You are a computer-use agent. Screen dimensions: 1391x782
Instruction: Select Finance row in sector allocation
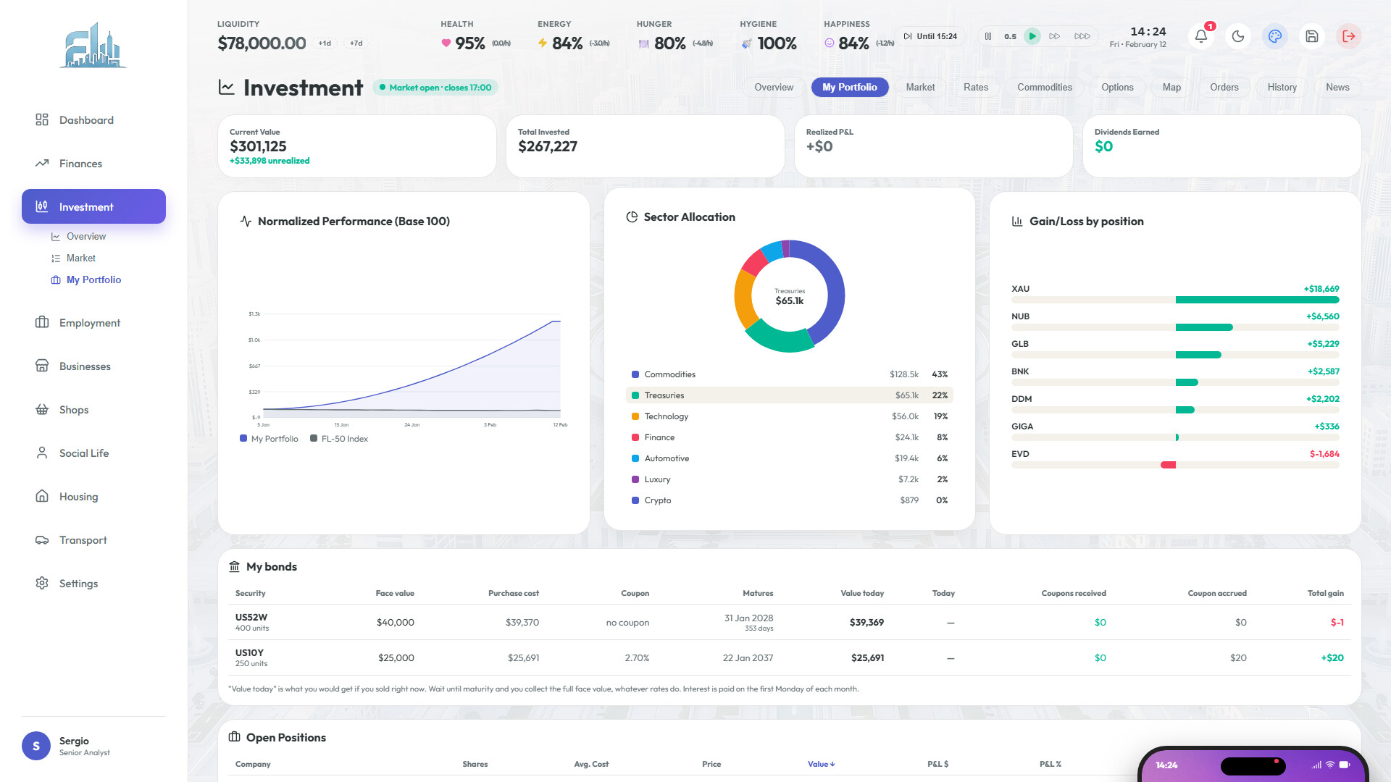click(x=790, y=437)
